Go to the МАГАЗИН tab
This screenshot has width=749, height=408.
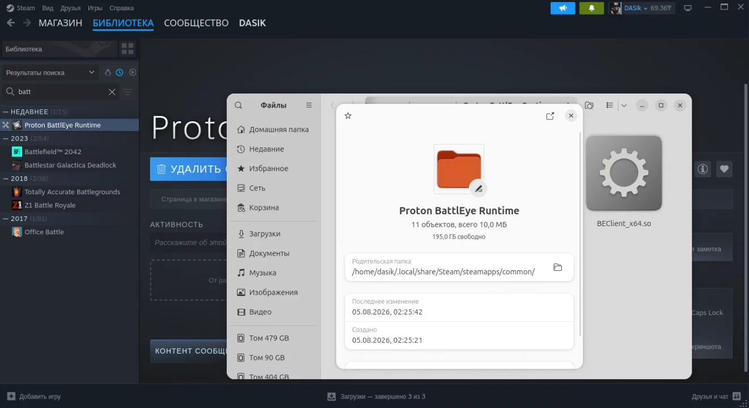[x=60, y=23]
